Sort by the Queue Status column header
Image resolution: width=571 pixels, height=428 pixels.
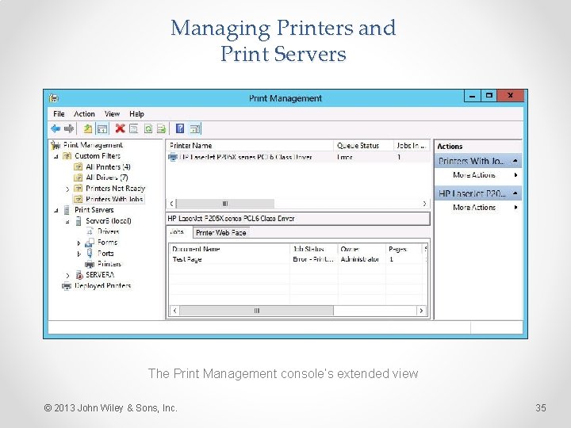pyautogui.click(x=363, y=146)
